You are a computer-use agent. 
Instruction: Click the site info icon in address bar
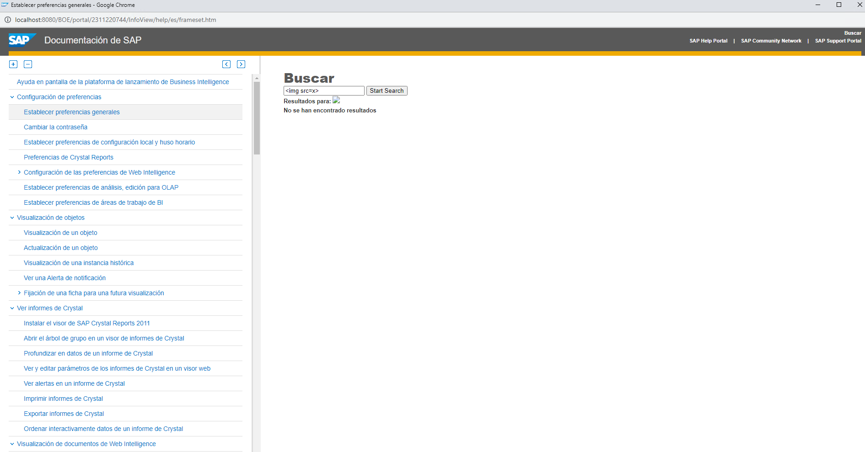click(x=8, y=20)
